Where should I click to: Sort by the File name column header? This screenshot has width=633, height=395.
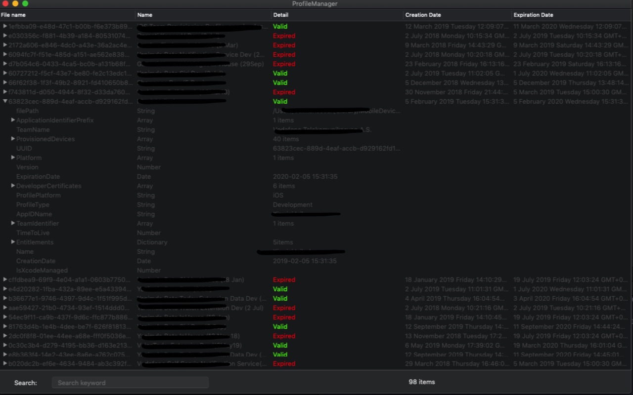pos(67,15)
